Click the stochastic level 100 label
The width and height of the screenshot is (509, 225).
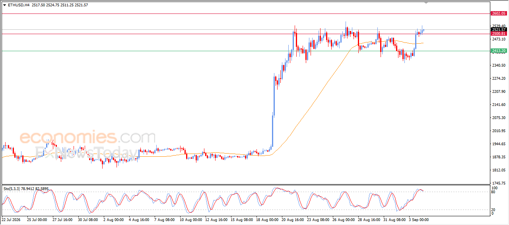tap(494, 188)
